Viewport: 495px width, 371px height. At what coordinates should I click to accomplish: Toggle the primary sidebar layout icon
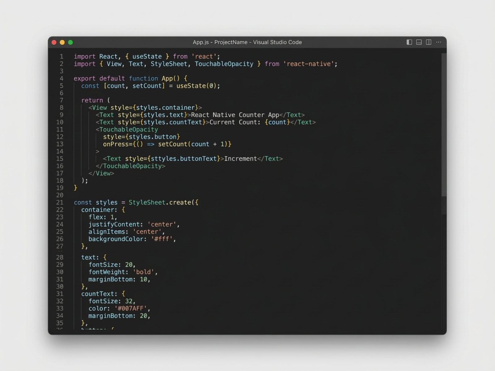click(409, 42)
